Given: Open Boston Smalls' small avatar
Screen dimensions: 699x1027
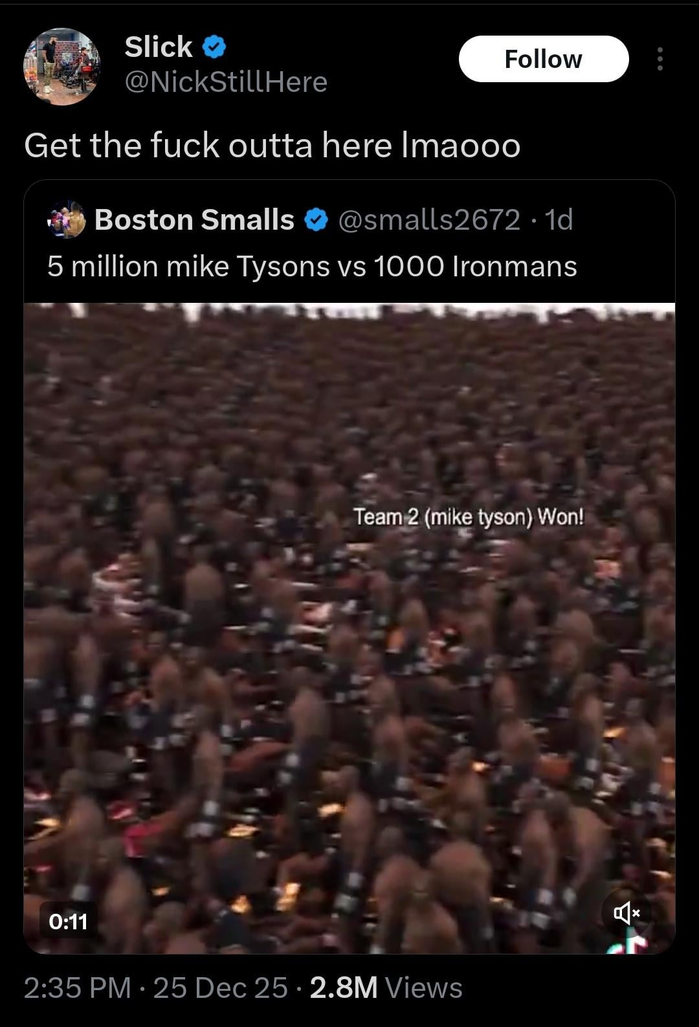Looking at the screenshot, I should coord(67,220).
